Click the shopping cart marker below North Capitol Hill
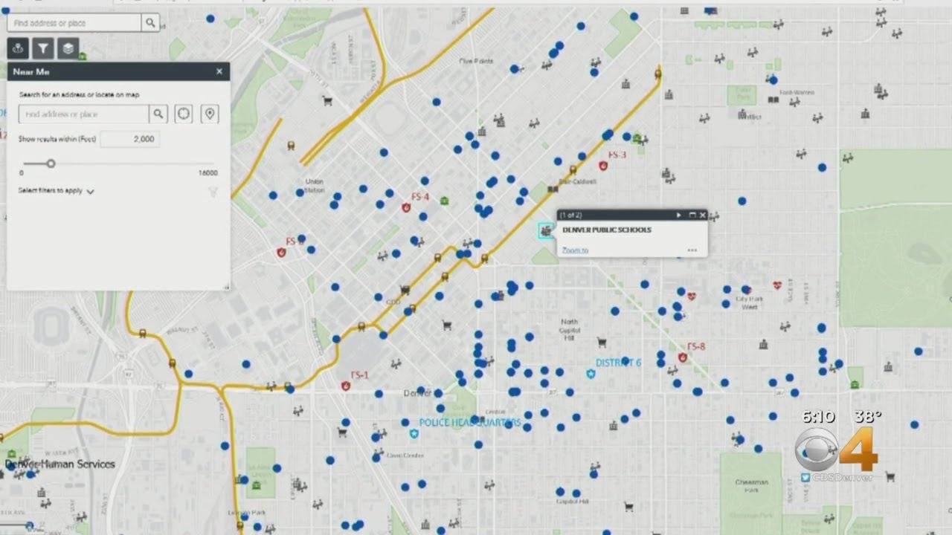952x535 pixels. (x=602, y=343)
